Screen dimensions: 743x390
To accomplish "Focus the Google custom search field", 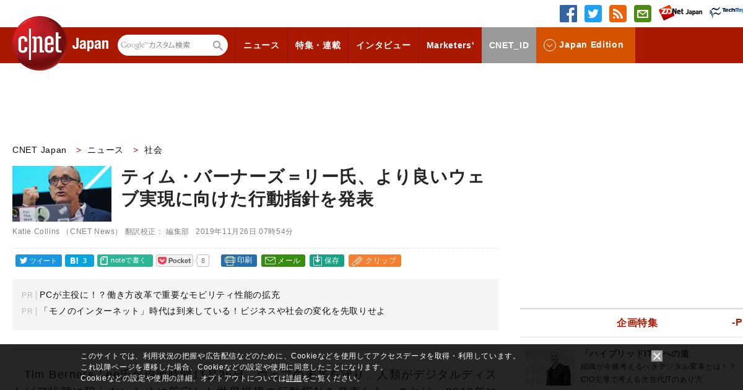I will [165, 45].
